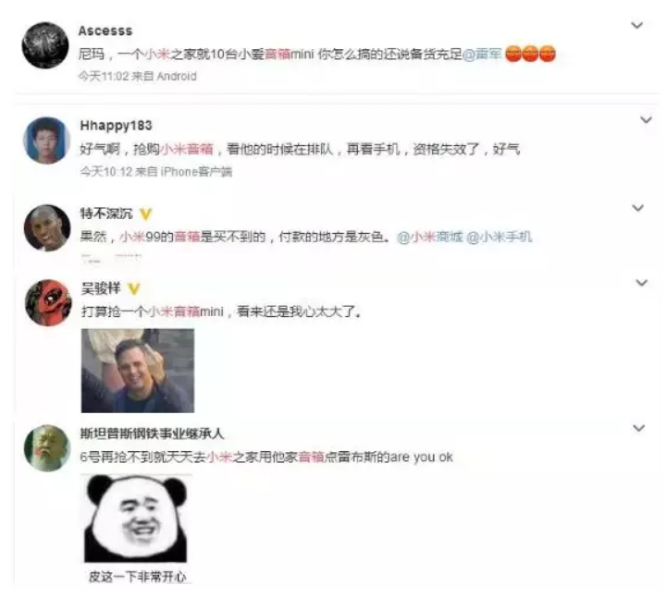The image size is (666, 598).
Task: Open the man photo in 吴骏样 post
Action: pyautogui.click(x=138, y=371)
